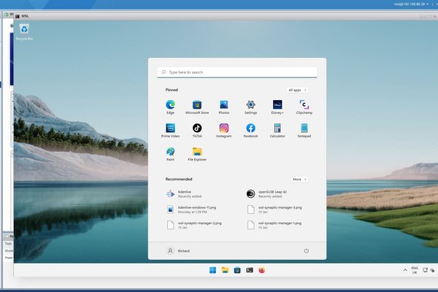The width and height of the screenshot is (438, 292).
Task: Open the TikTok app
Action: [197, 131]
